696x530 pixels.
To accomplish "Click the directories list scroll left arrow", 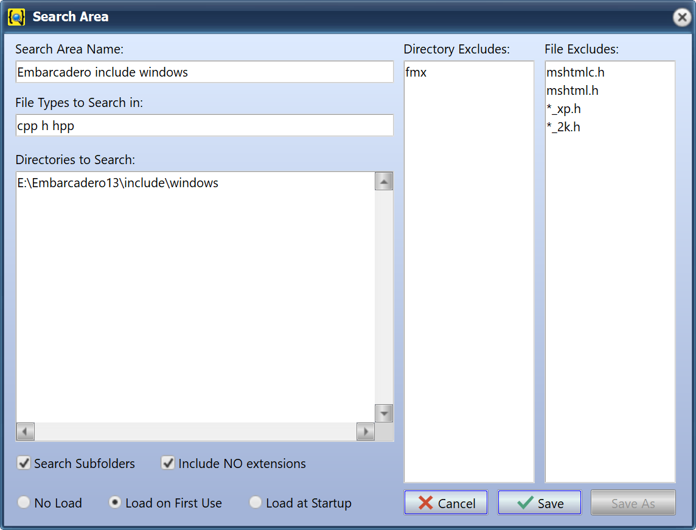I will [x=26, y=432].
